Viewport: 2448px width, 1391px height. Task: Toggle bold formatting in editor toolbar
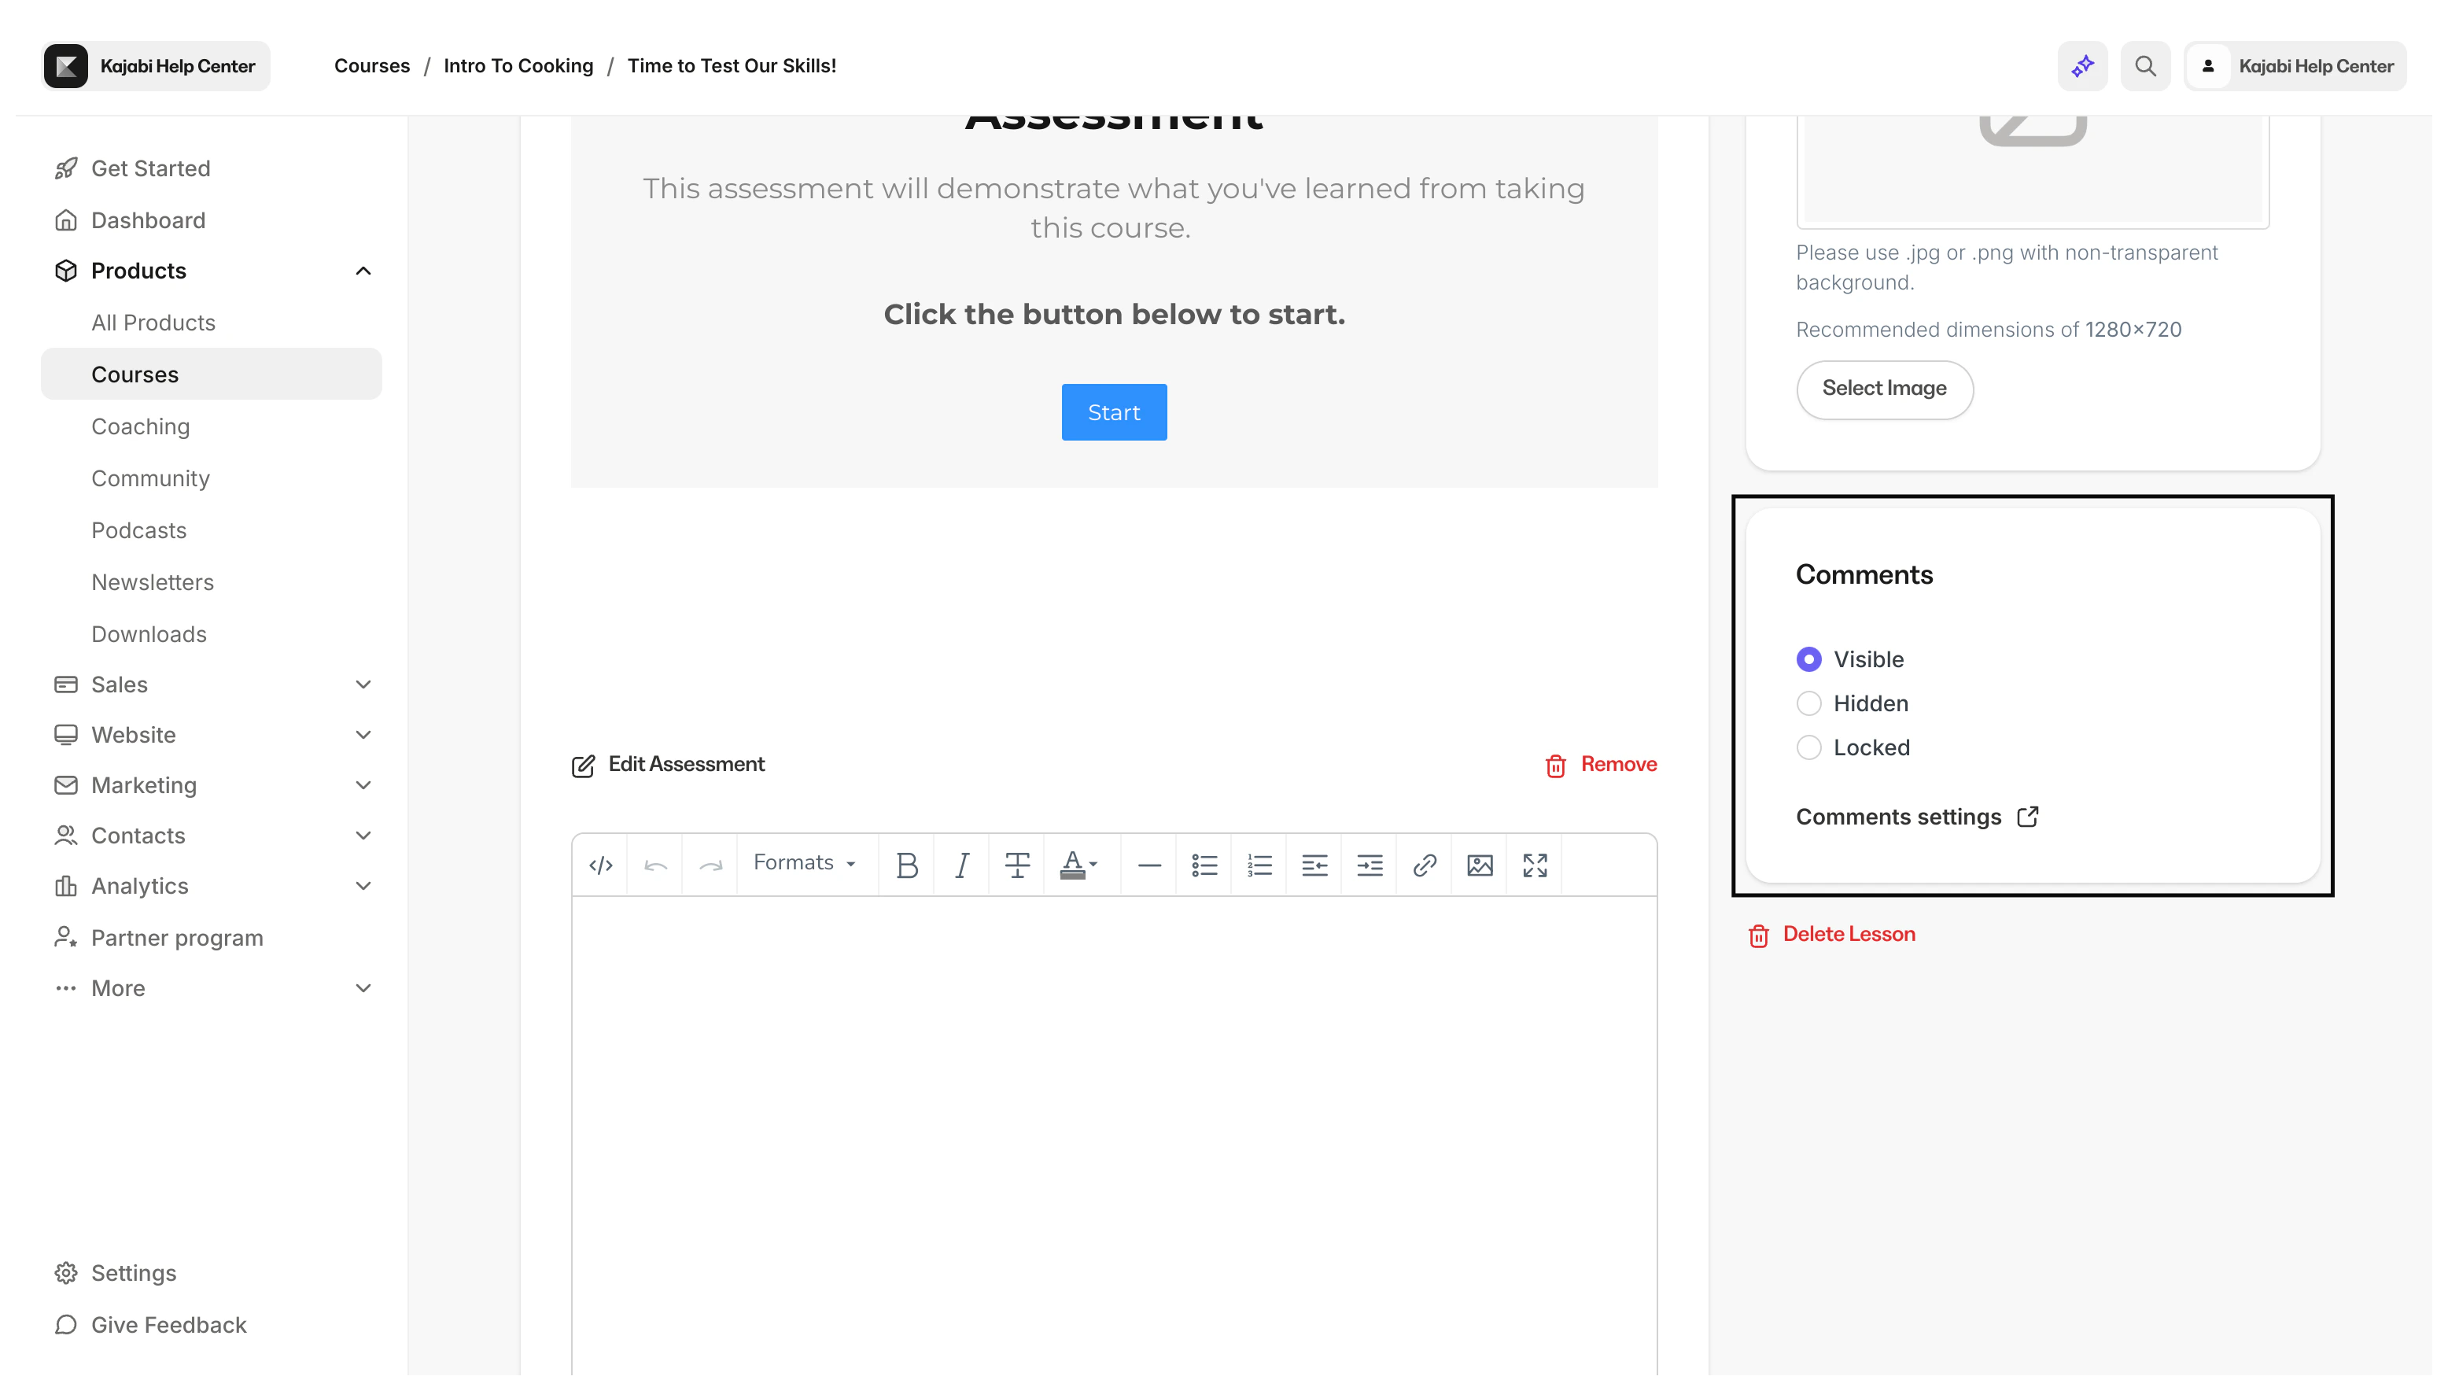click(906, 865)
